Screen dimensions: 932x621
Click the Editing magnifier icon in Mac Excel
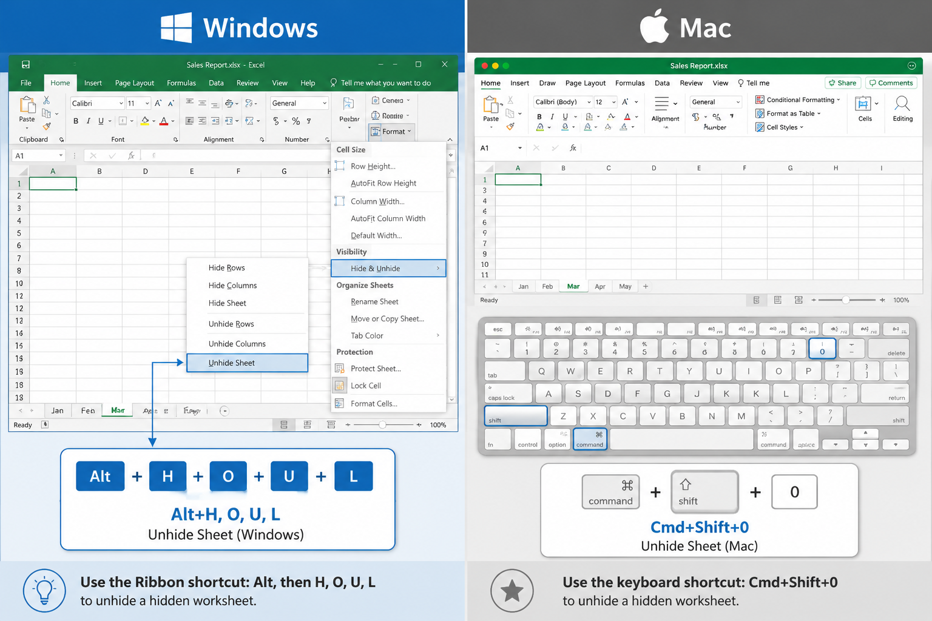(902, 104)
